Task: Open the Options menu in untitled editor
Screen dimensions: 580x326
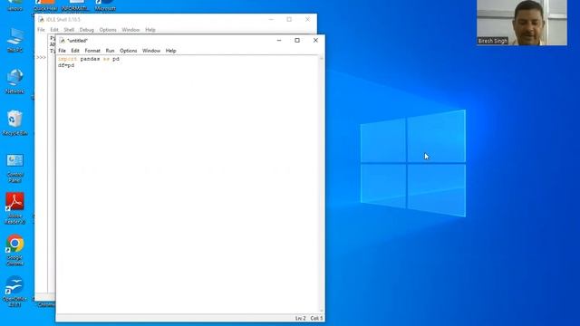Action: (x=129, y=51)
